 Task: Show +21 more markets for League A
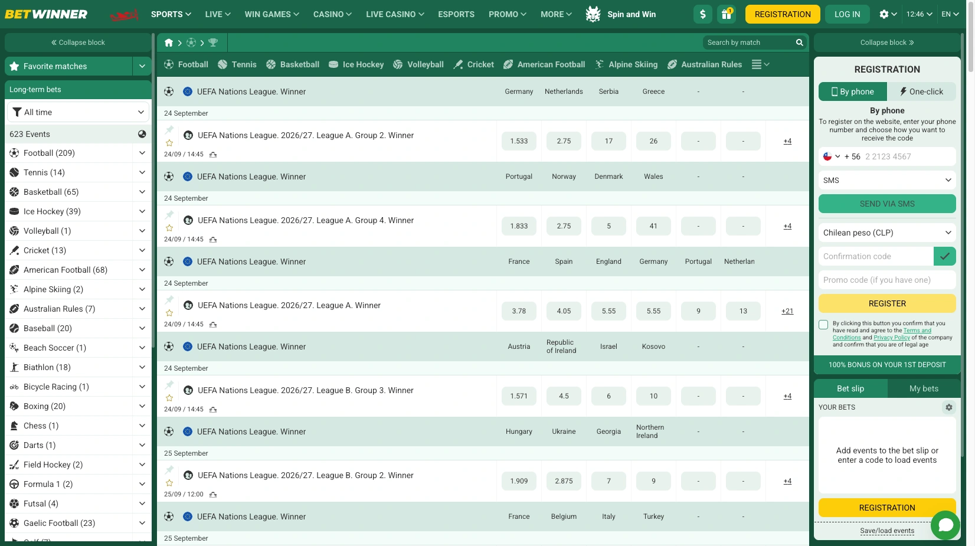787,311
